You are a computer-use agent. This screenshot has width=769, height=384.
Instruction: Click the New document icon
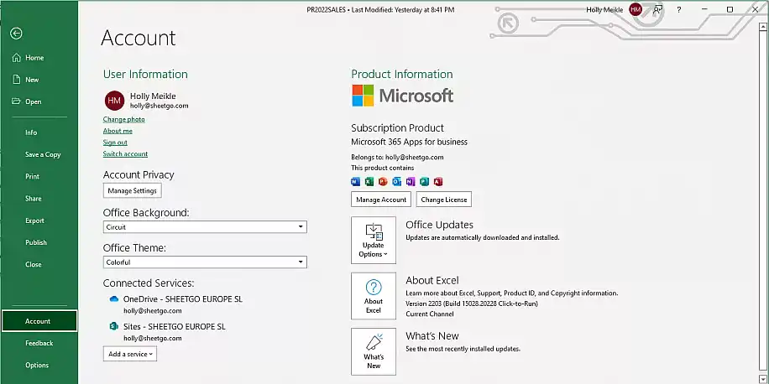[x=16, y=80]
